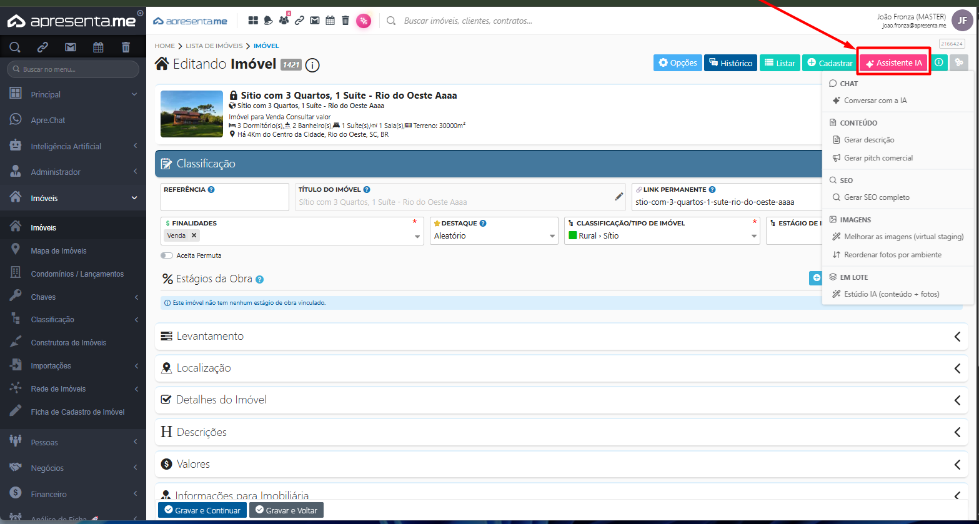This screenshot has height=524, width=979.
Task: Click the chain link icon in top toolbar
Action: [x=299, y=21]
